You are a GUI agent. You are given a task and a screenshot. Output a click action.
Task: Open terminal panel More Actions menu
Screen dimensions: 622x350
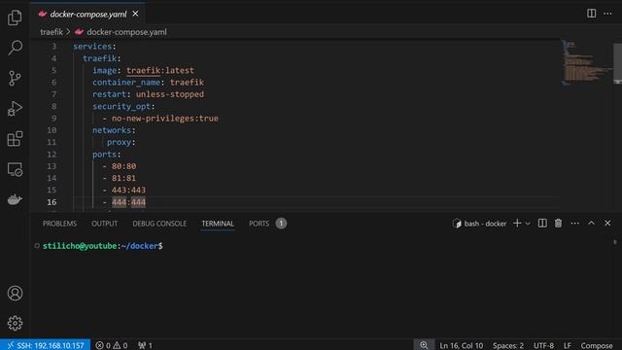pos(574,224)
